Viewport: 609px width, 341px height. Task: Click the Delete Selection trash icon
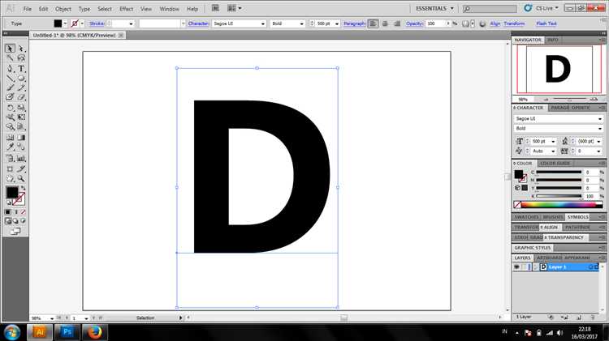[593, 317]
